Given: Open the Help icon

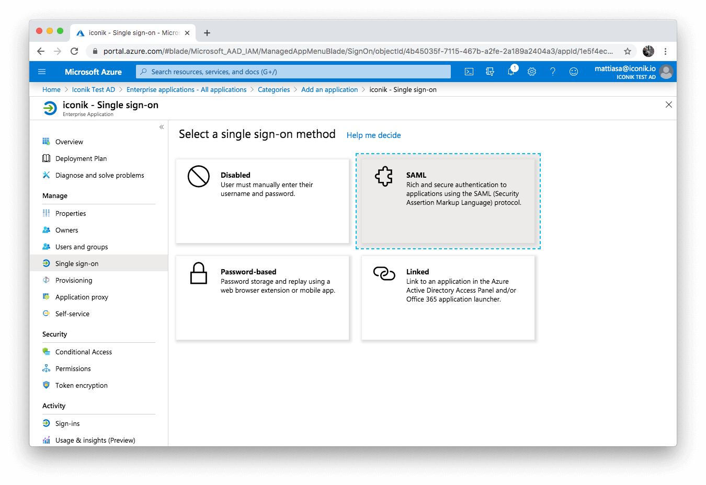Looking at the screenshot, I should tap(553, 72).
